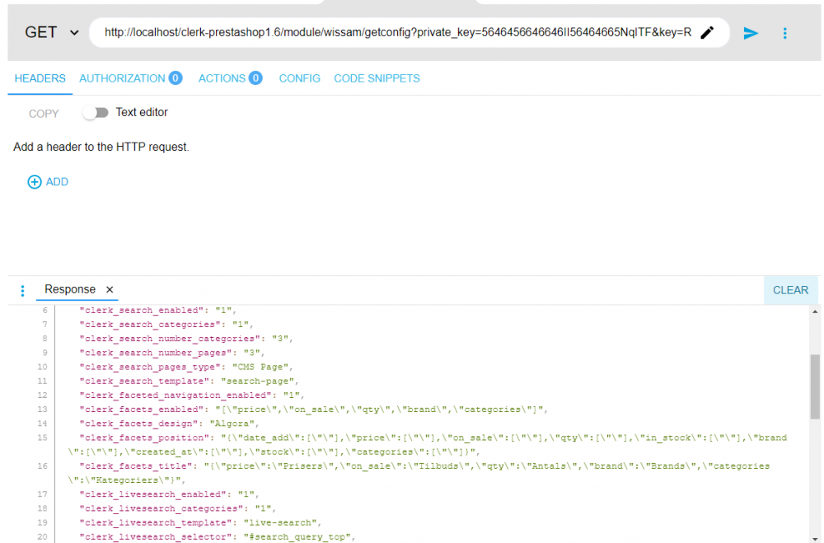
Task: Clear the response using the CLEAR button
Action: [x=790, y=290]
